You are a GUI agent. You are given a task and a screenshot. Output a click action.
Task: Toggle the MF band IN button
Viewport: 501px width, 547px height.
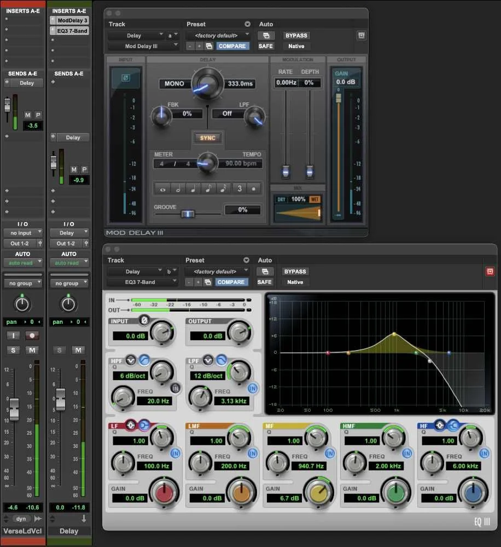click(x=330, y=453)
